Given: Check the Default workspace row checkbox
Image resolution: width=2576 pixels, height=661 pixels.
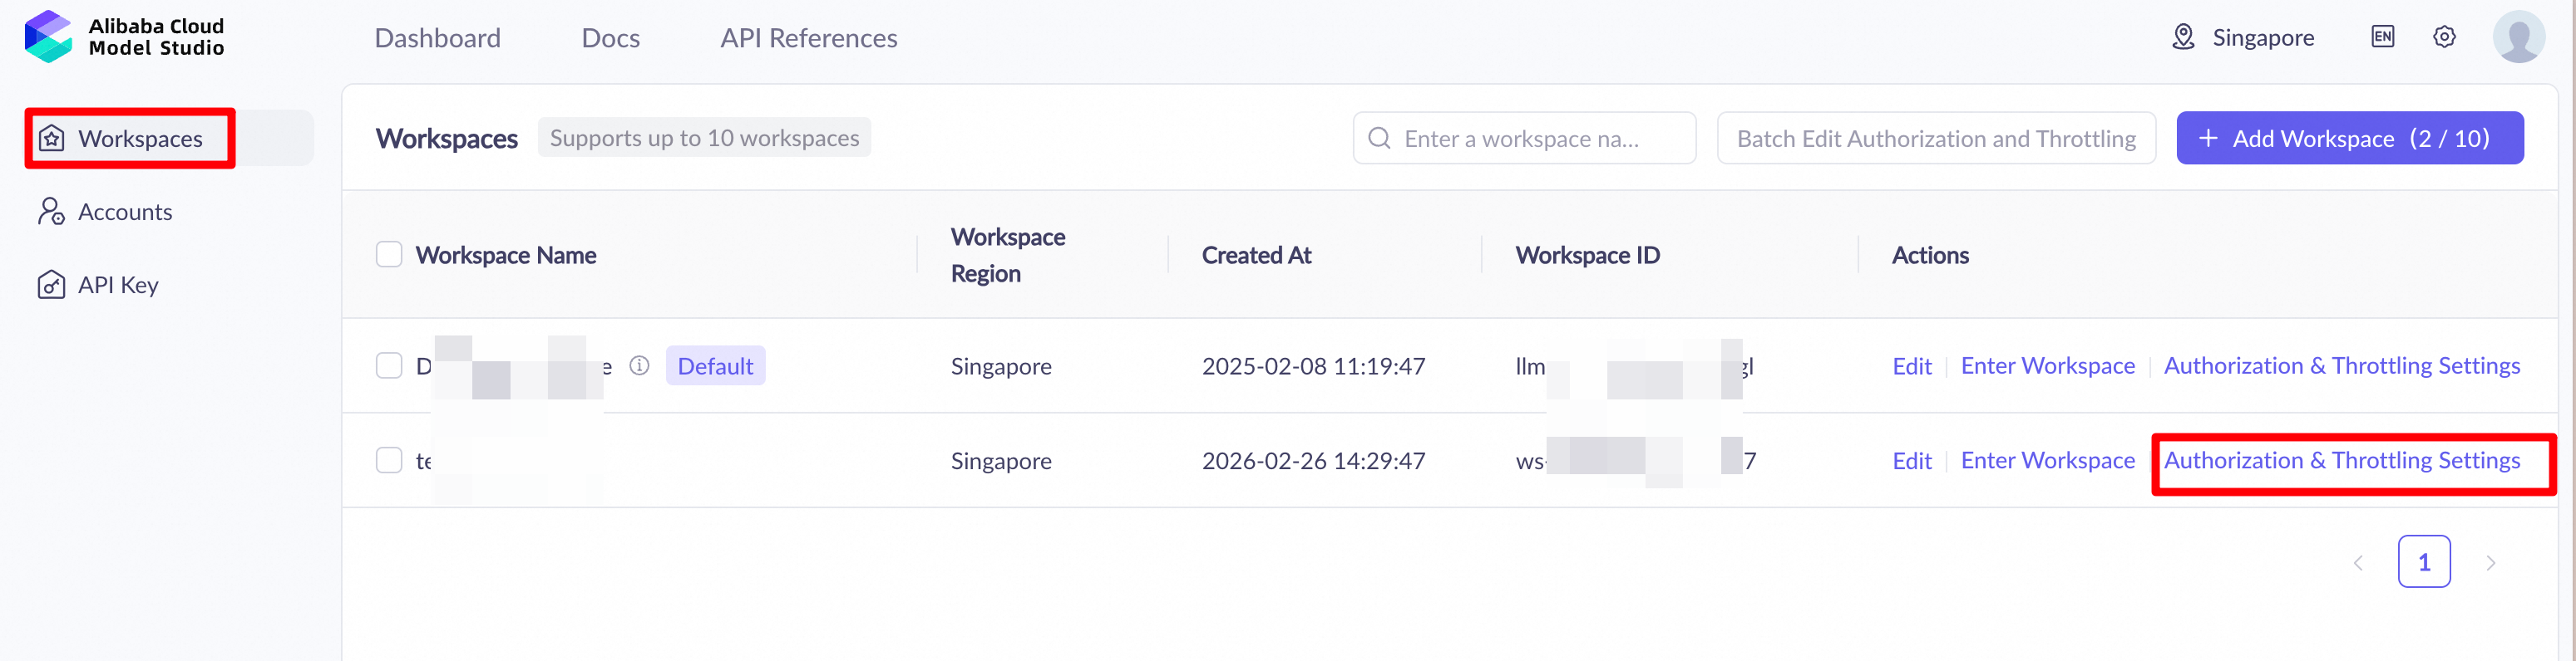Looking at the screenshot, I should point(389,365).
